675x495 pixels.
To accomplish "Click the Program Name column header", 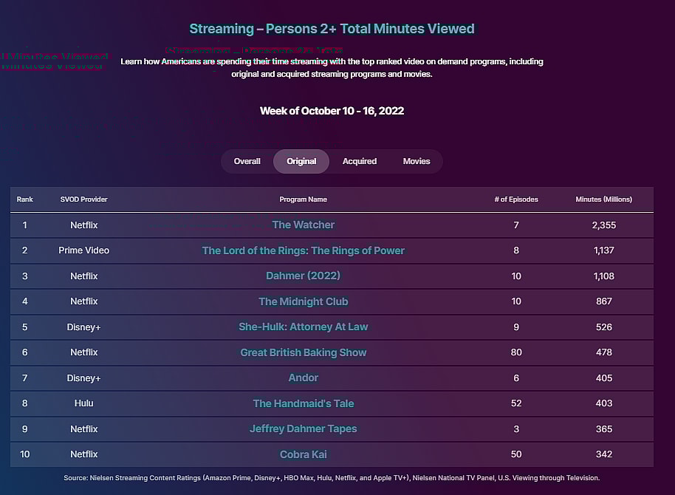I will pyautogui.click(x=303, y=199).
